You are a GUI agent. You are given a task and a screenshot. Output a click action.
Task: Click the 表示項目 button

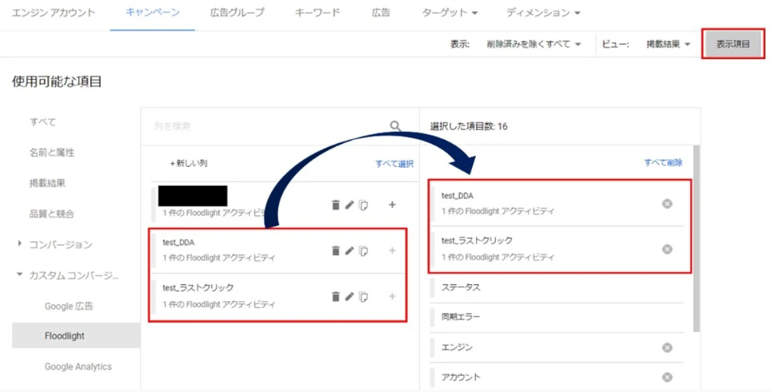pyautogui.click(x=733, y=45)
